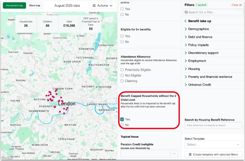The height and width of the screenshot is (161, 245).
Task: Check Claiming under Attendance Allowance
Action: click(x=122, y=81)
